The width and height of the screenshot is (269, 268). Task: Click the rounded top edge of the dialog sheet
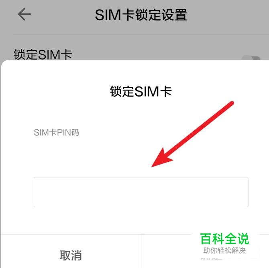134,60
